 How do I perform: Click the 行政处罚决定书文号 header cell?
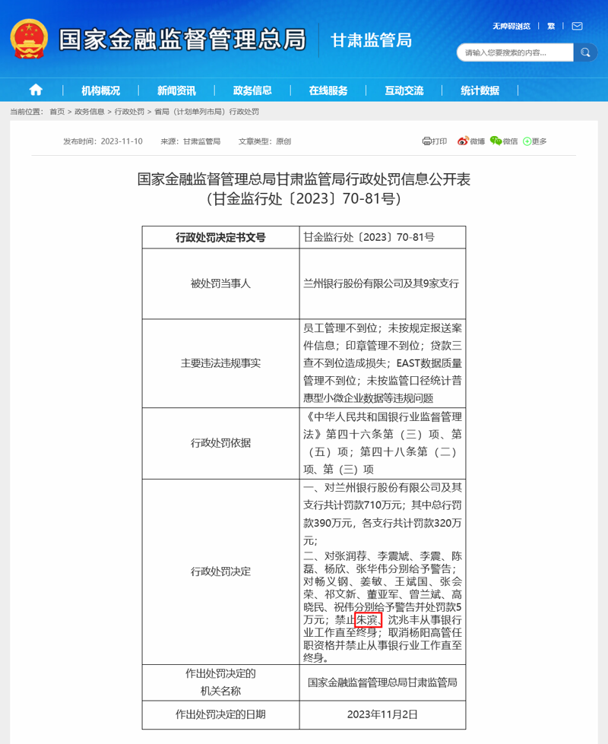click(220, 237)
